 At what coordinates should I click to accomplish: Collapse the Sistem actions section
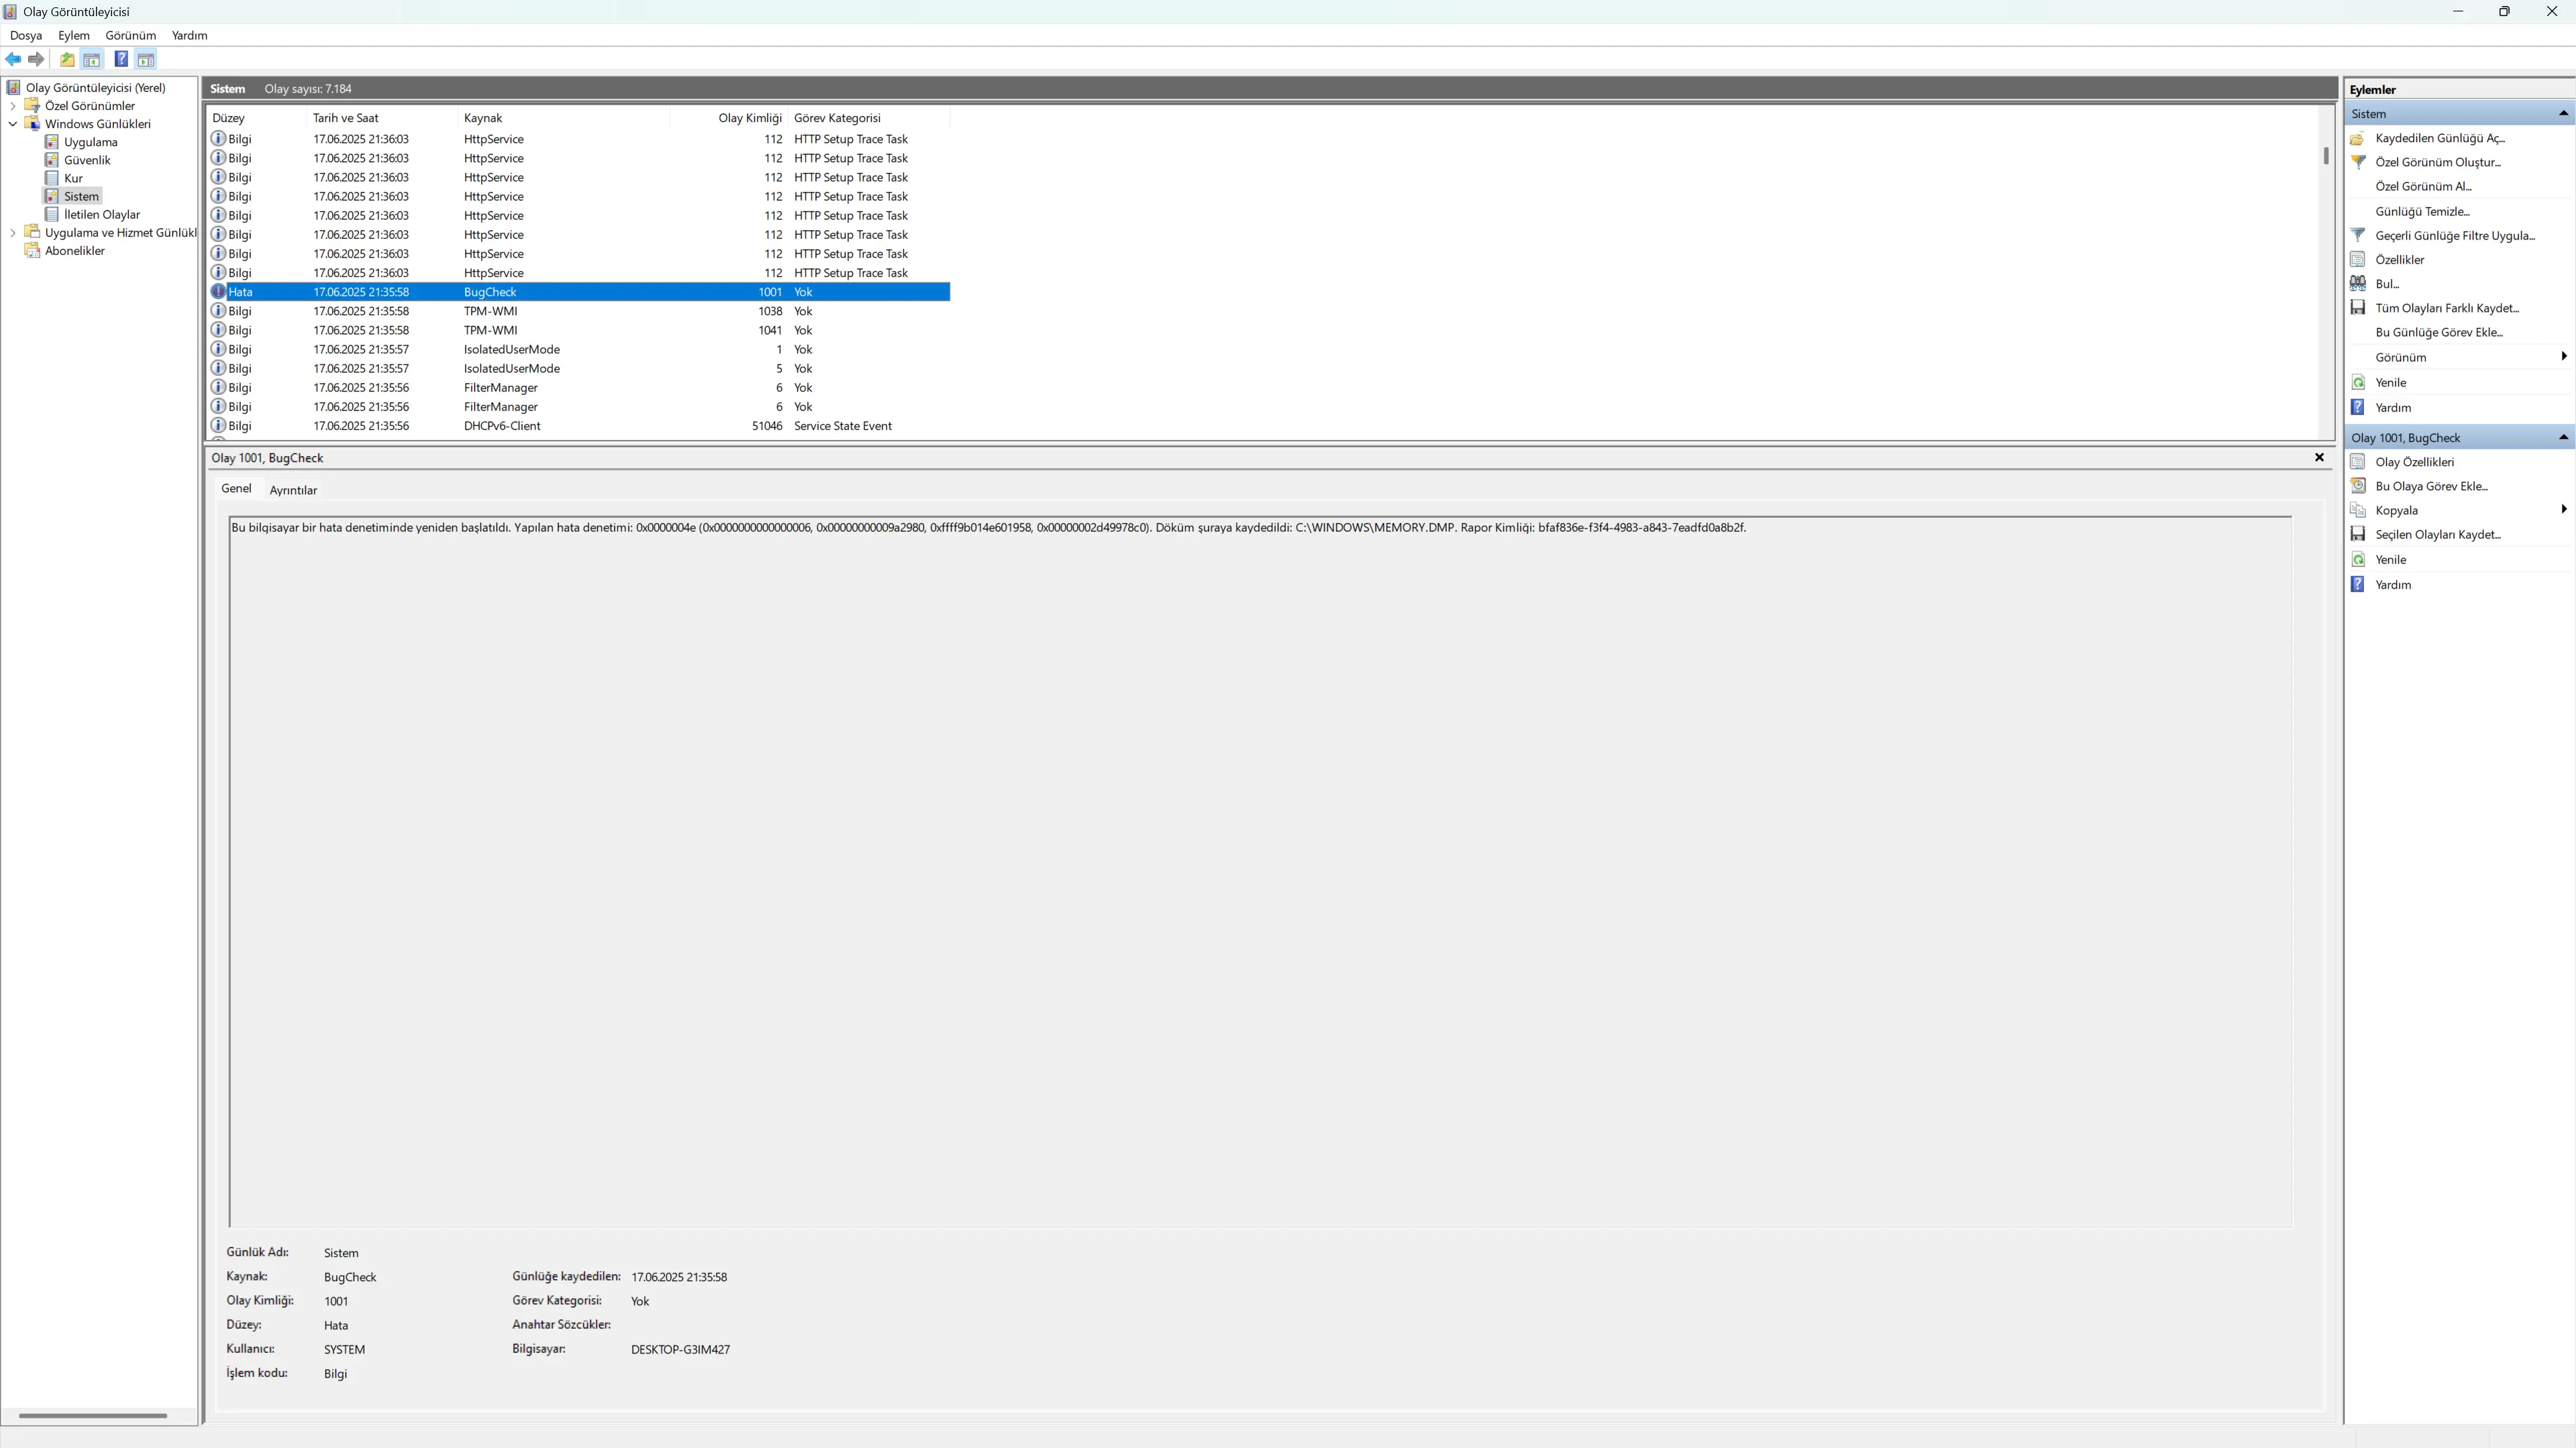point(2563,114)
